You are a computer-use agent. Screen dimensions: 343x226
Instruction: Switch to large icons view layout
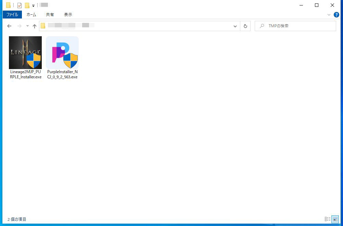[x=335, y=219]
